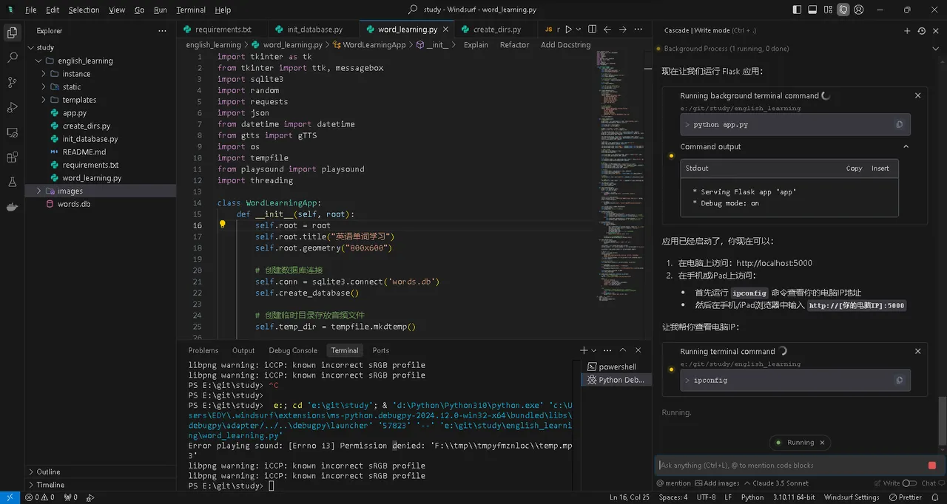
Task: Click the Run Python File play icon
Action: click(568, 30)
